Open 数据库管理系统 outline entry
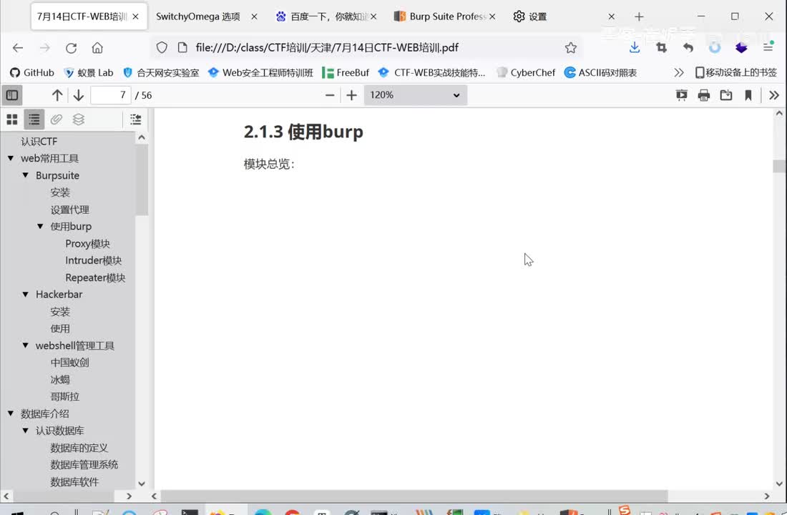 click(84, 465)
